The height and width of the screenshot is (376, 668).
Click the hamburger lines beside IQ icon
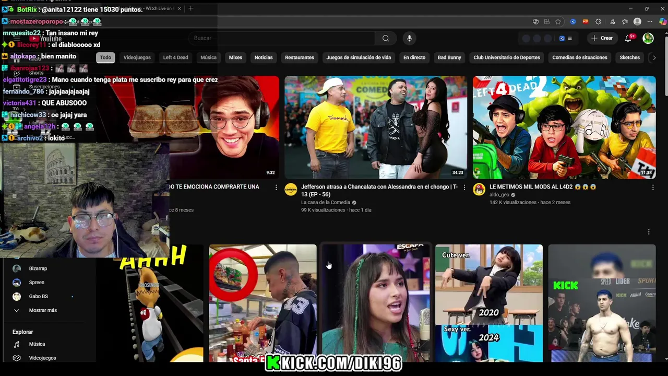point(570,38)
